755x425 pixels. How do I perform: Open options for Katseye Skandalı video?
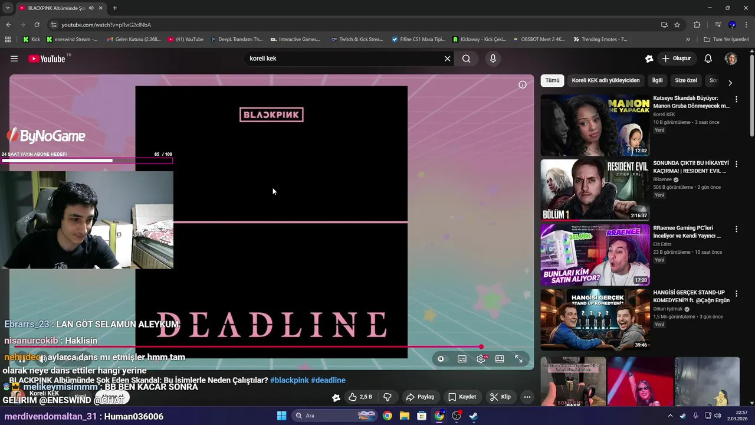[736, 100]
